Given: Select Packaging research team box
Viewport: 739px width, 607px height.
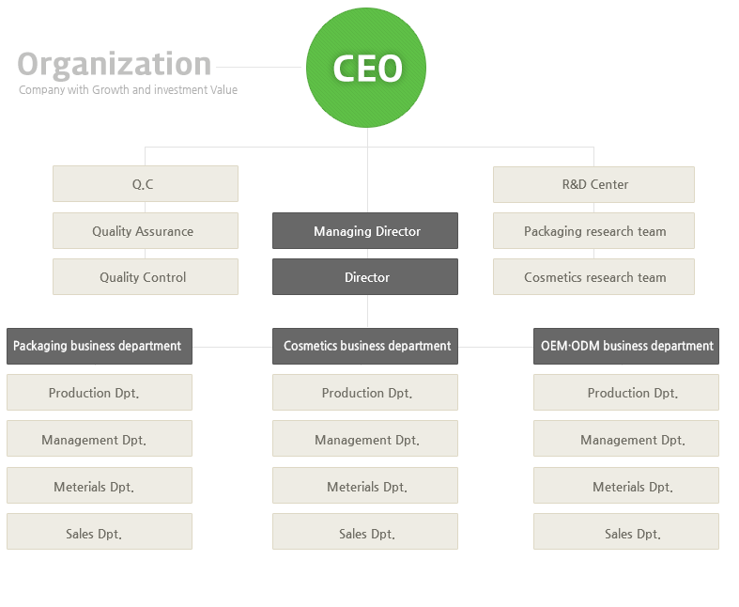Looking at the screenshot, I should (x=593, y=230).
